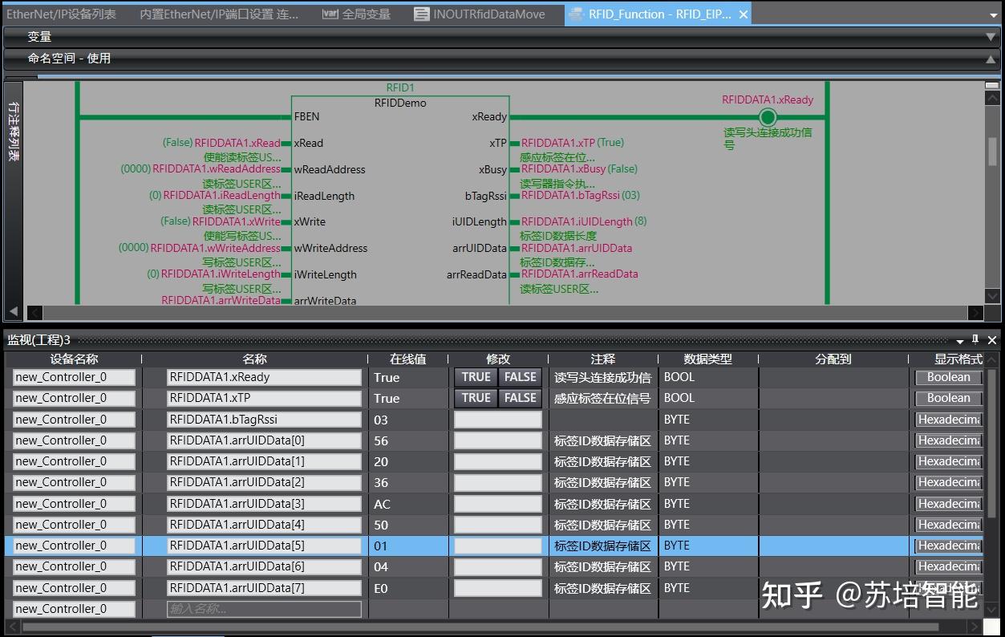1005x637 pixels.
Task: Open display format dropdown for arrUIDData[3]
Action: [x=949, y=504]
